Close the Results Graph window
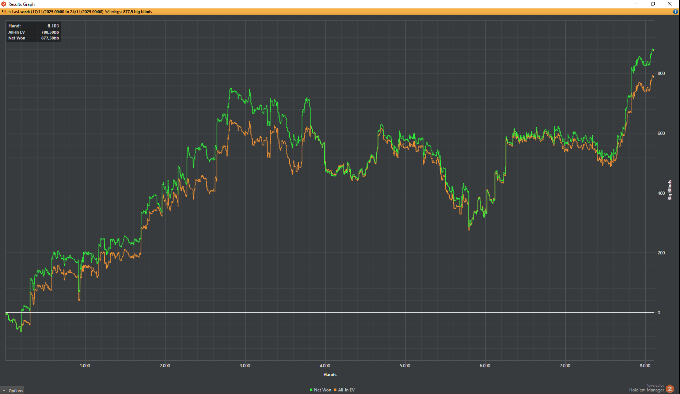This screenshot has height=394, width=680. (670, 4)
